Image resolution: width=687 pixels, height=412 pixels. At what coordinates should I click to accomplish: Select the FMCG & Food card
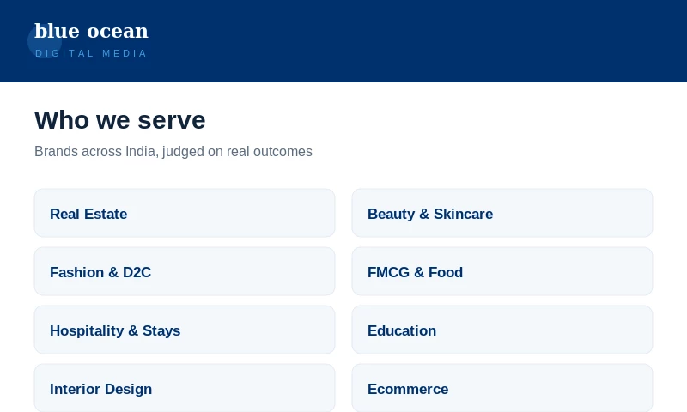pyautogui.click(x=502, y=271)
